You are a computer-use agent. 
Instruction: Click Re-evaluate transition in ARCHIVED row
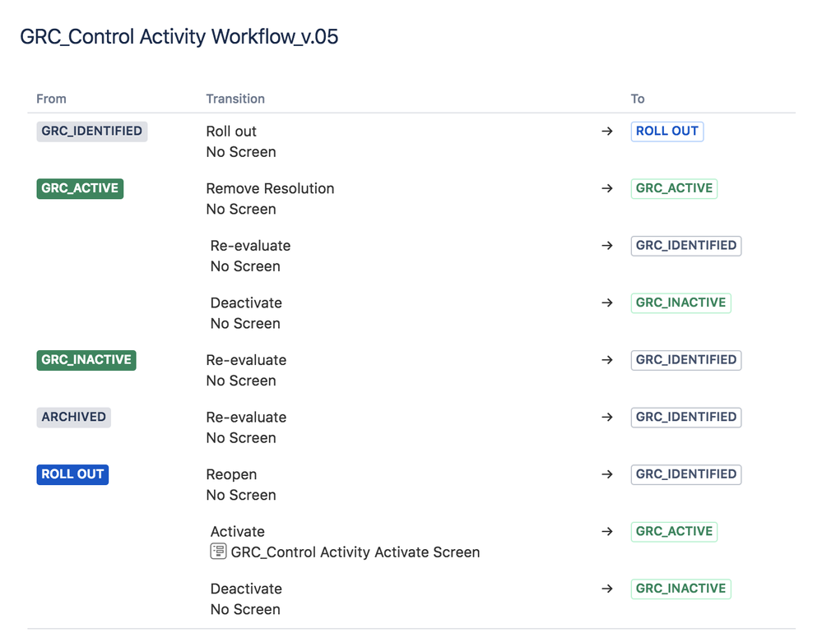point(246,417)
